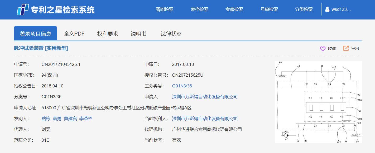Open the 主分类号 G01N3/36 link
This screenshot has width=375, height=153.
click(x=182, y=86)
